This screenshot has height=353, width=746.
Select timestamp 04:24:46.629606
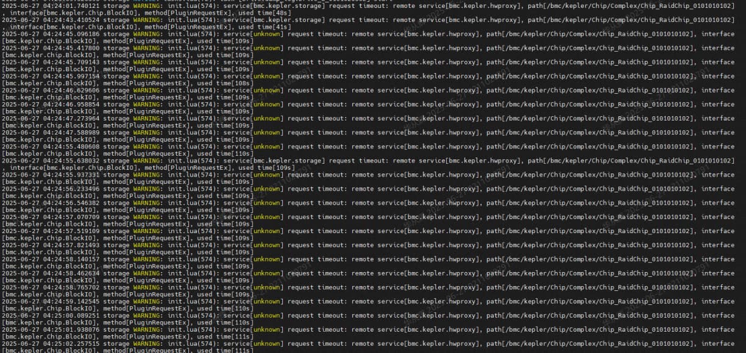[71, 90]
